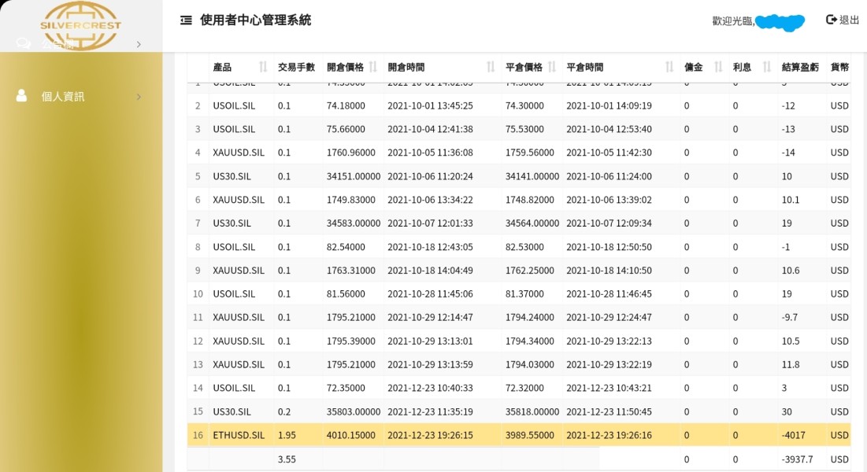
Task: Click closing time 2021-10-07 12:09:34
Action: pyautogui.click(x=609, y=223)
